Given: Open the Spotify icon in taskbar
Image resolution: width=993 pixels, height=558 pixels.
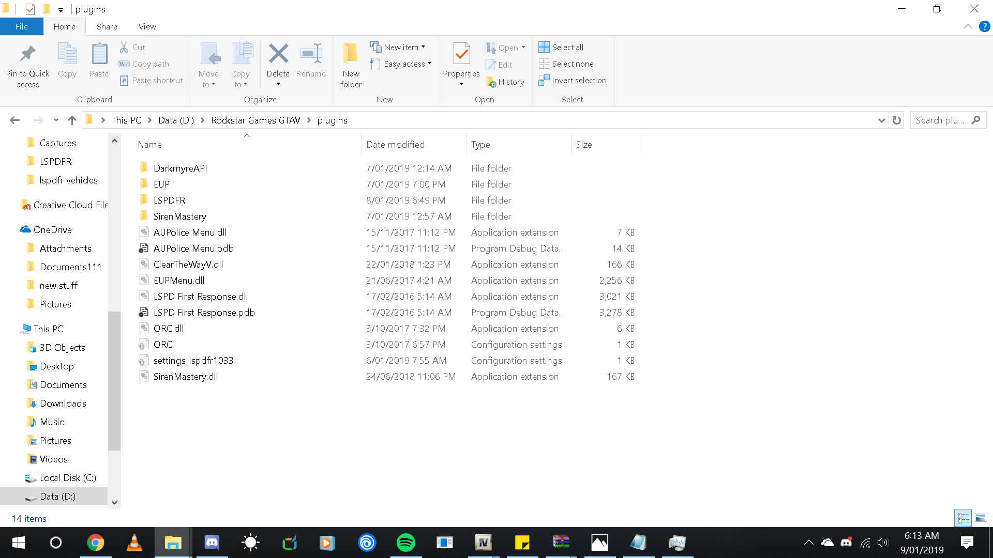Looking at the screenshot, I should (x=405, y=542).
